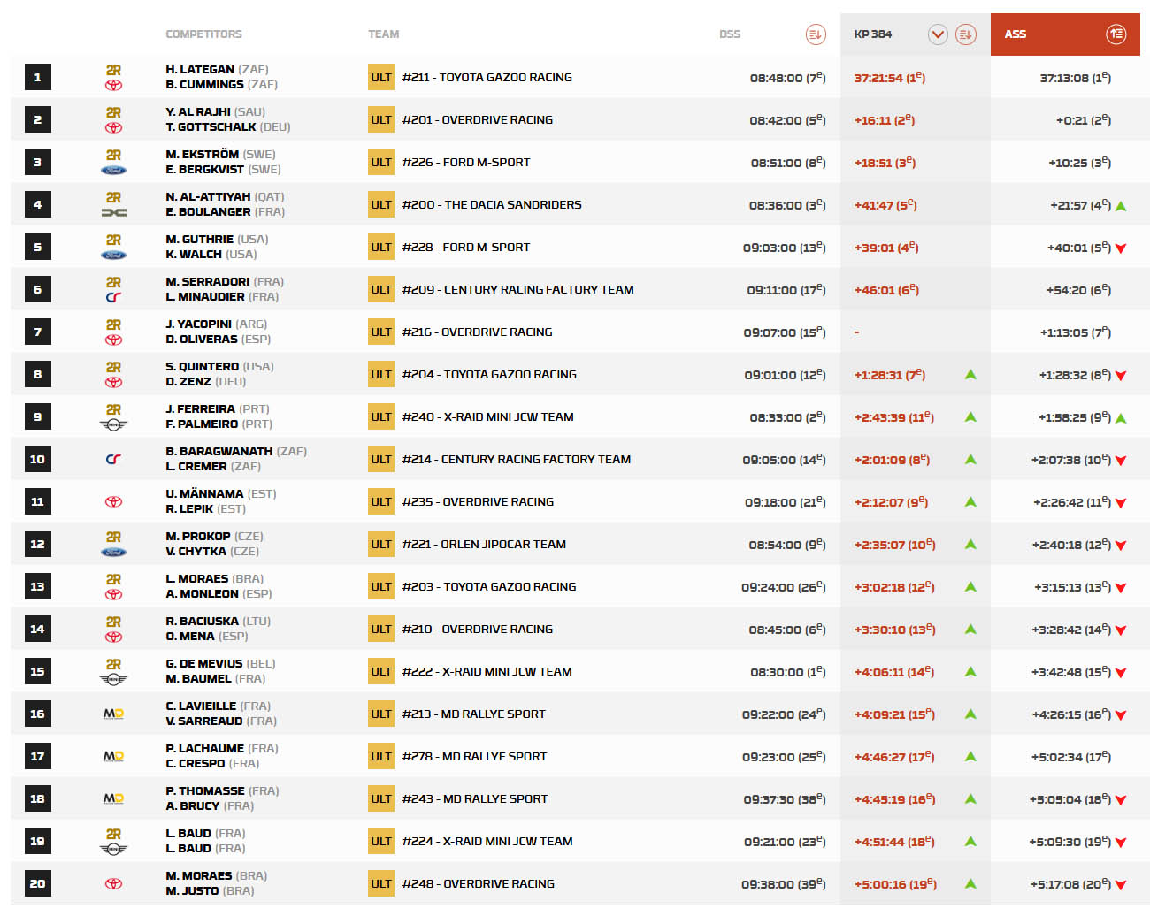Click ULT badge for #200 Dacia Sandriders
The image size is (1150, 916).
tap(381, 204)
